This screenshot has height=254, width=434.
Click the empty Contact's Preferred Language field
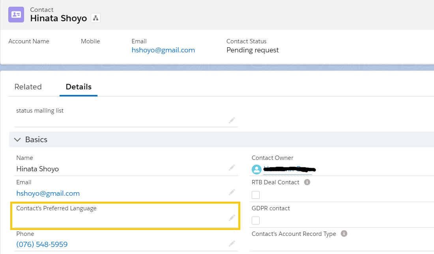click(118, 219)
